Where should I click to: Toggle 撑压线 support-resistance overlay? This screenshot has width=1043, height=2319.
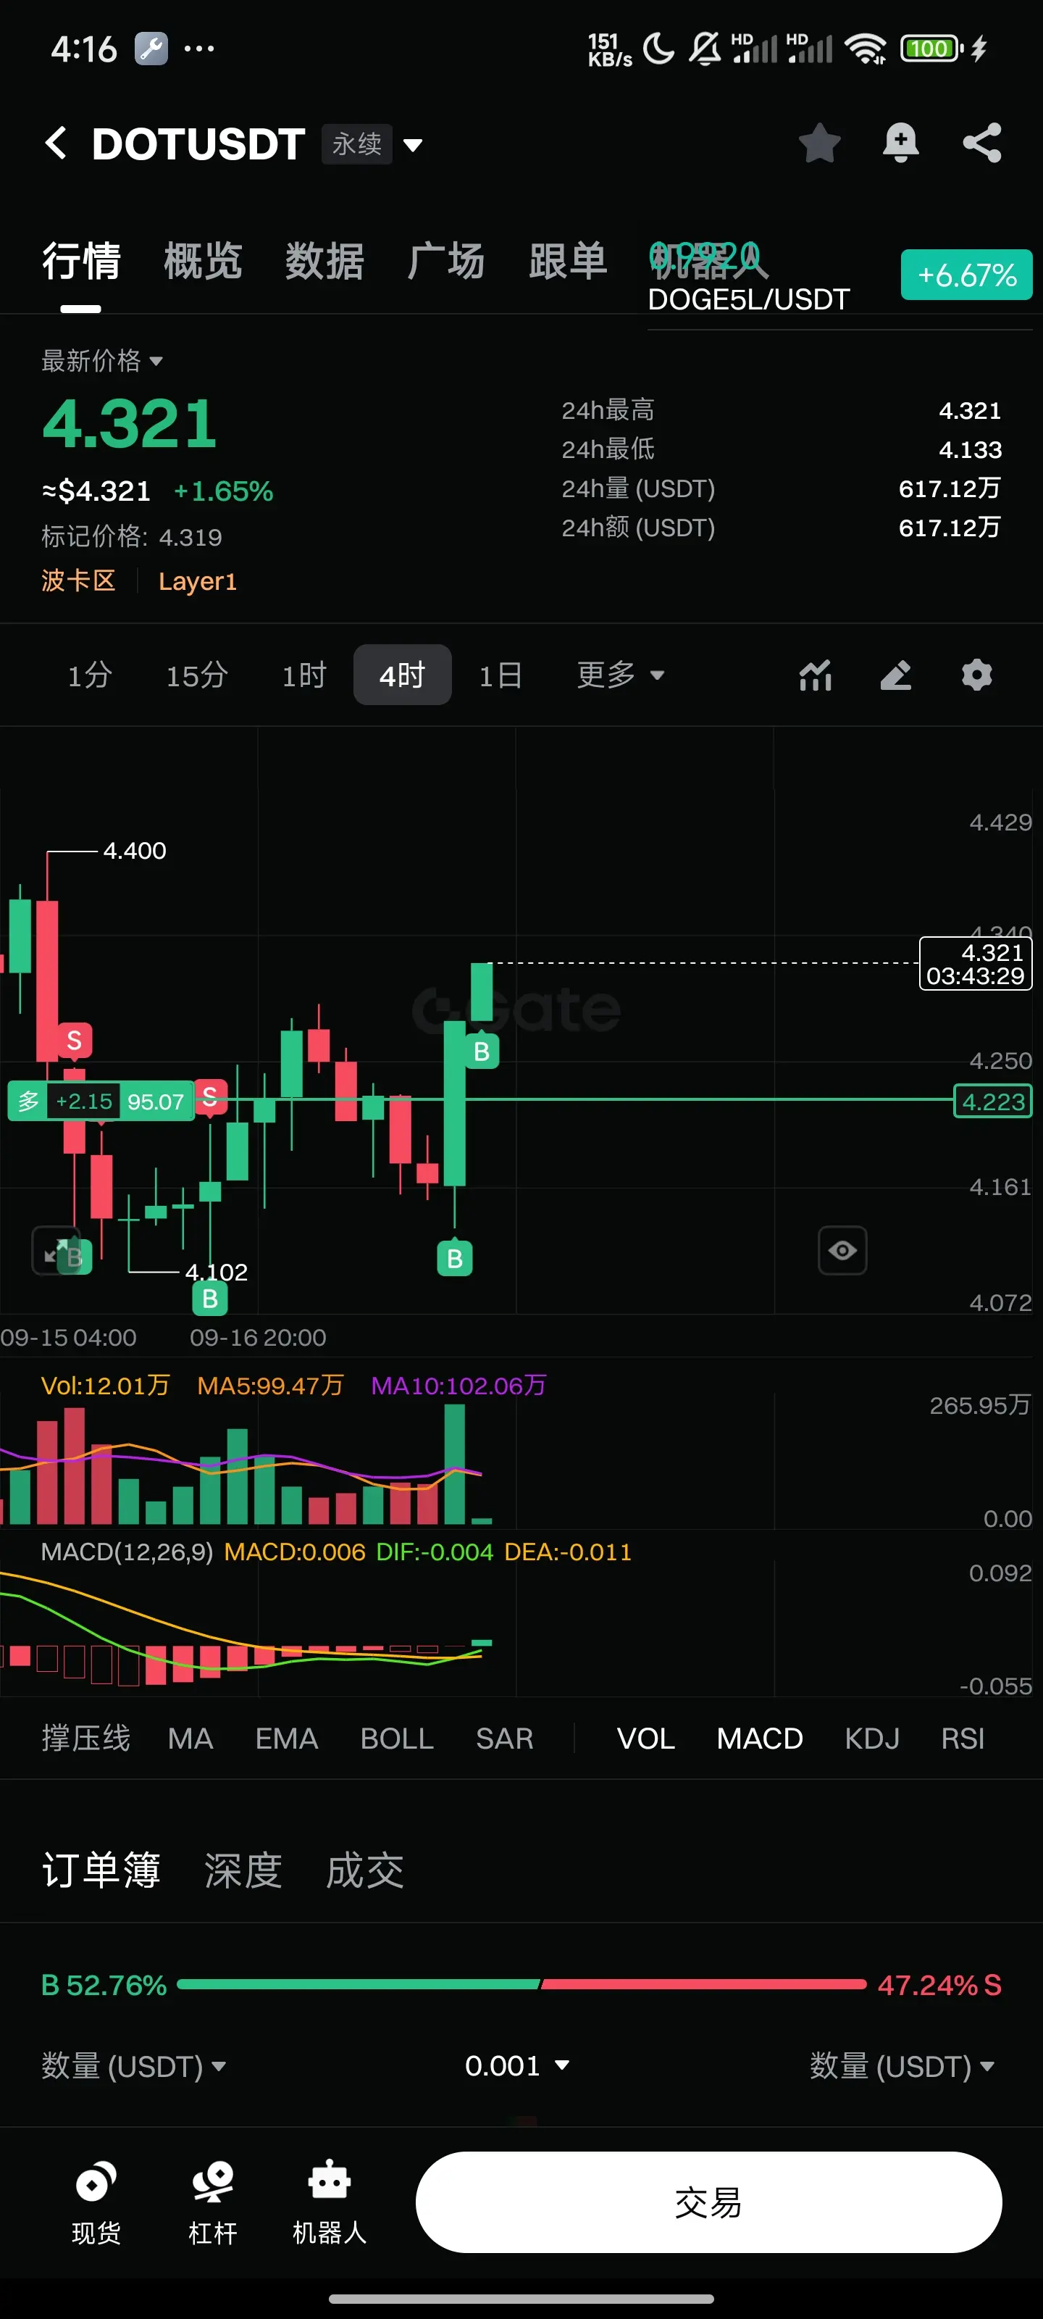tap(85, 1739)
